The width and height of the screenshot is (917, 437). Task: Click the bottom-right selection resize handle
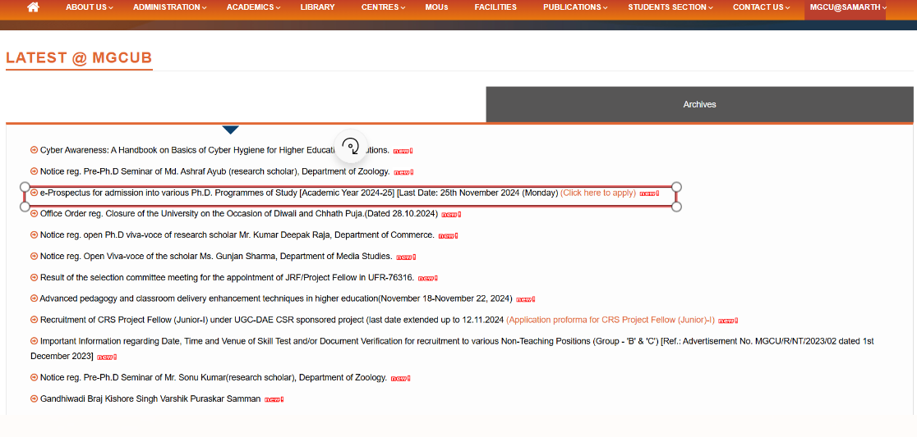point(676,207)
